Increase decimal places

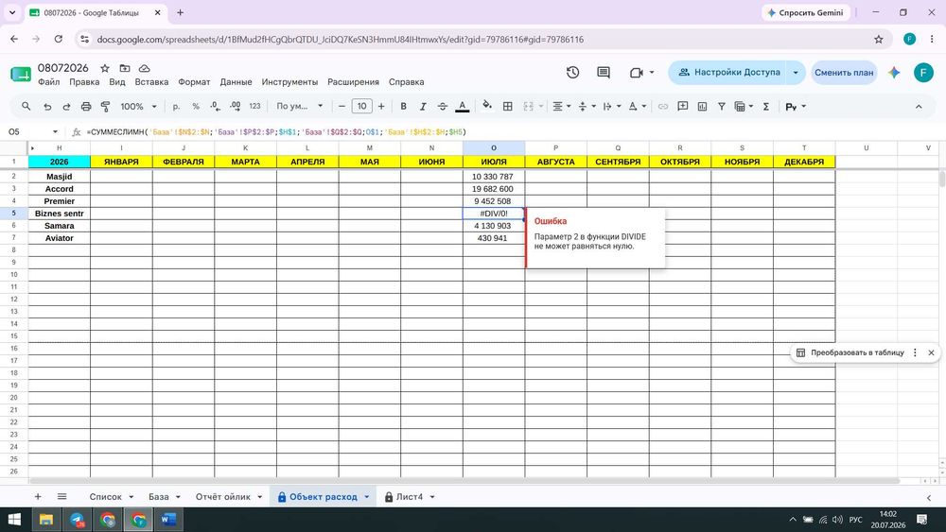click(236, 106)
